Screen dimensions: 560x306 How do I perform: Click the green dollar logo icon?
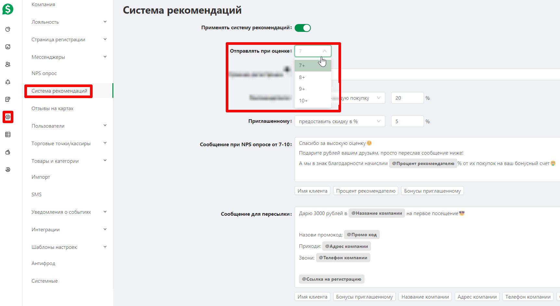click(8, 9)
